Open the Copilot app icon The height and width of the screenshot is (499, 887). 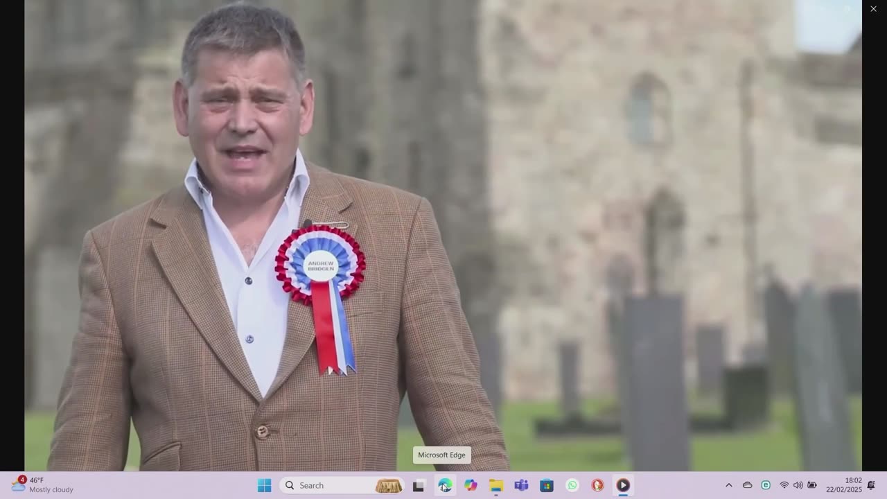coord(471,485)
